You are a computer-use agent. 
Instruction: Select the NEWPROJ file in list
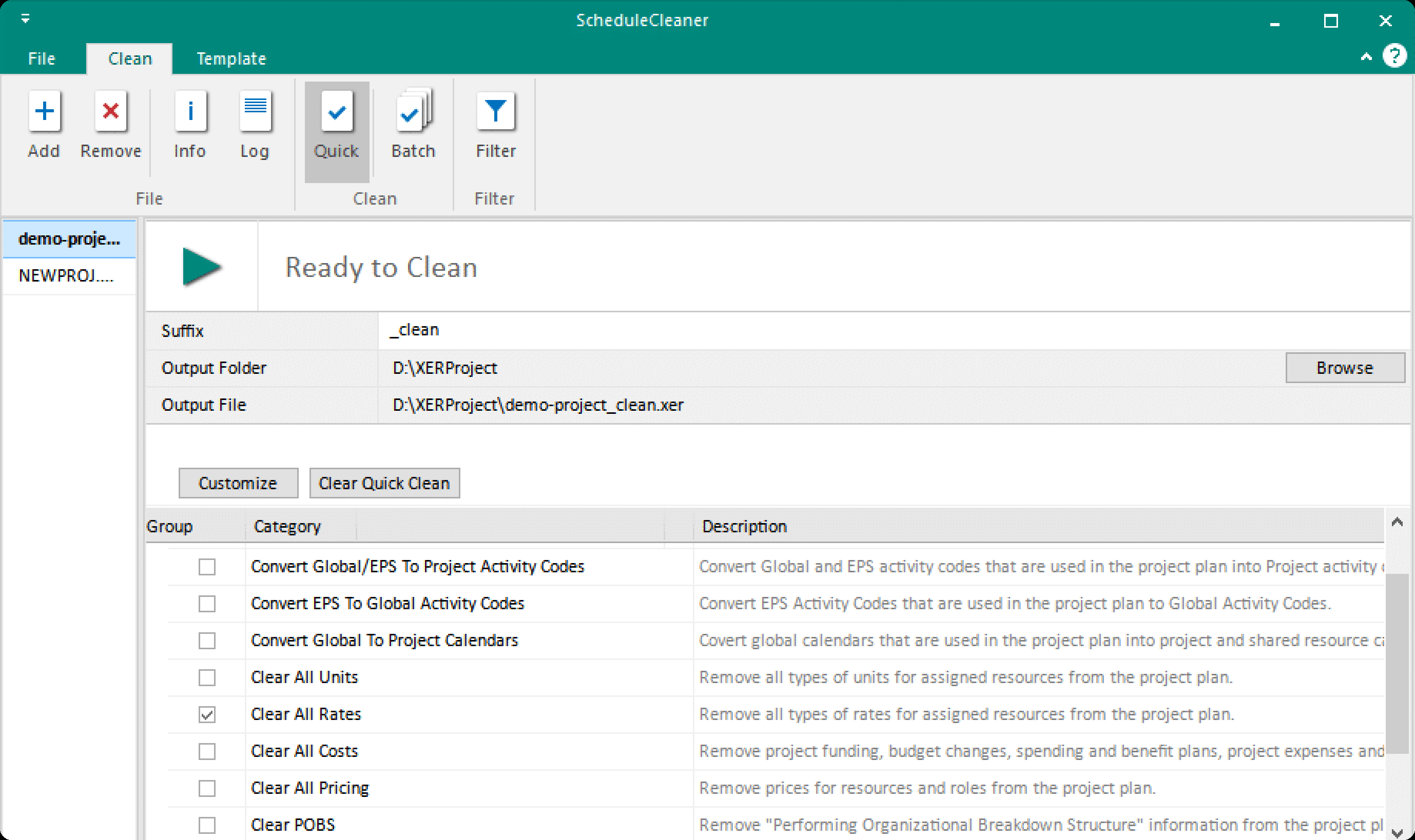(x=69, y=276)
